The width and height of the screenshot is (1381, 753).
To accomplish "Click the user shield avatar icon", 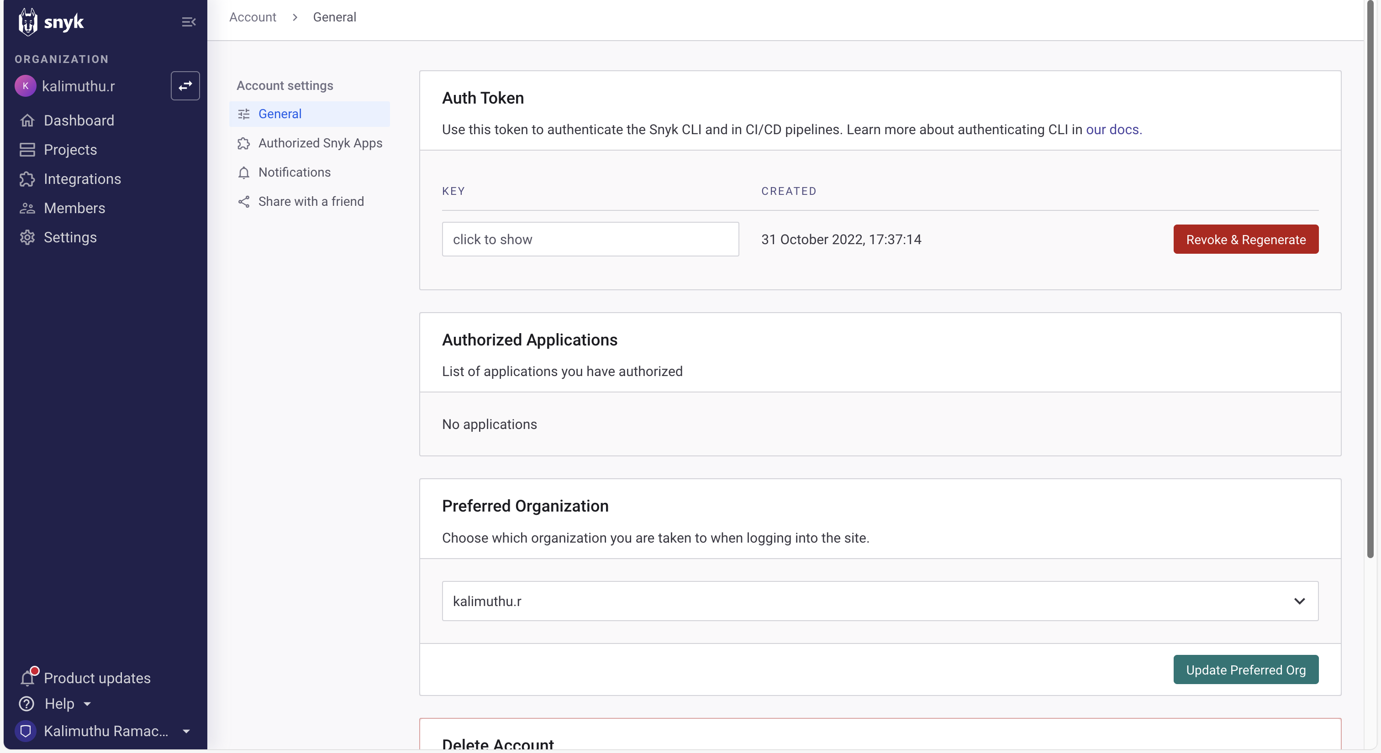I will (25, 731).
